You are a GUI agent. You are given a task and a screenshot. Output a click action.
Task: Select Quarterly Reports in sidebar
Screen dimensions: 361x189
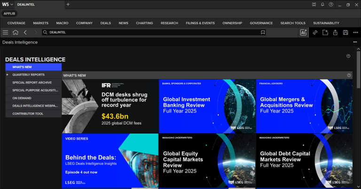point(34,75)
